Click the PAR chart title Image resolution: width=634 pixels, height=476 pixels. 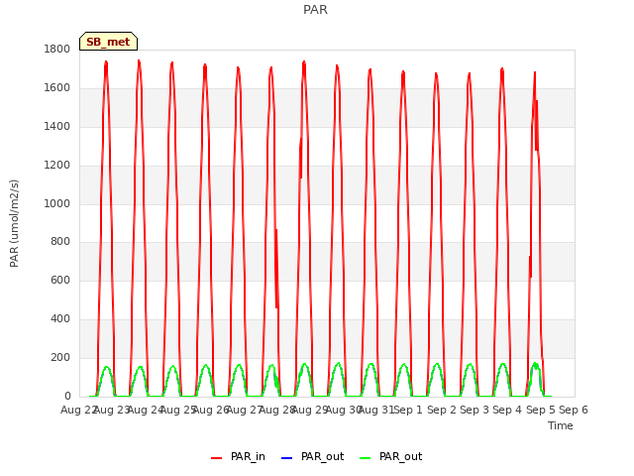(315, 9)
